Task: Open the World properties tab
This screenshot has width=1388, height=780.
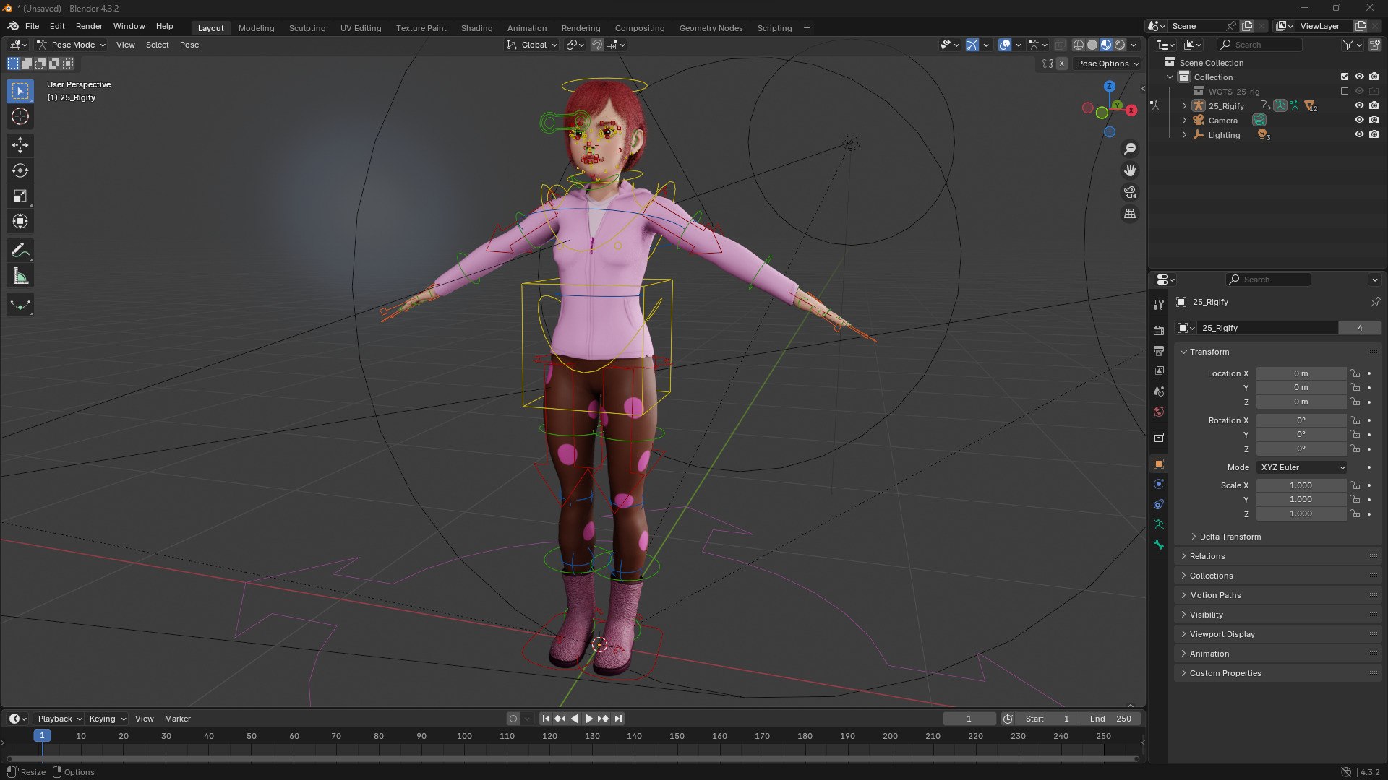Action: point(1159,411)
